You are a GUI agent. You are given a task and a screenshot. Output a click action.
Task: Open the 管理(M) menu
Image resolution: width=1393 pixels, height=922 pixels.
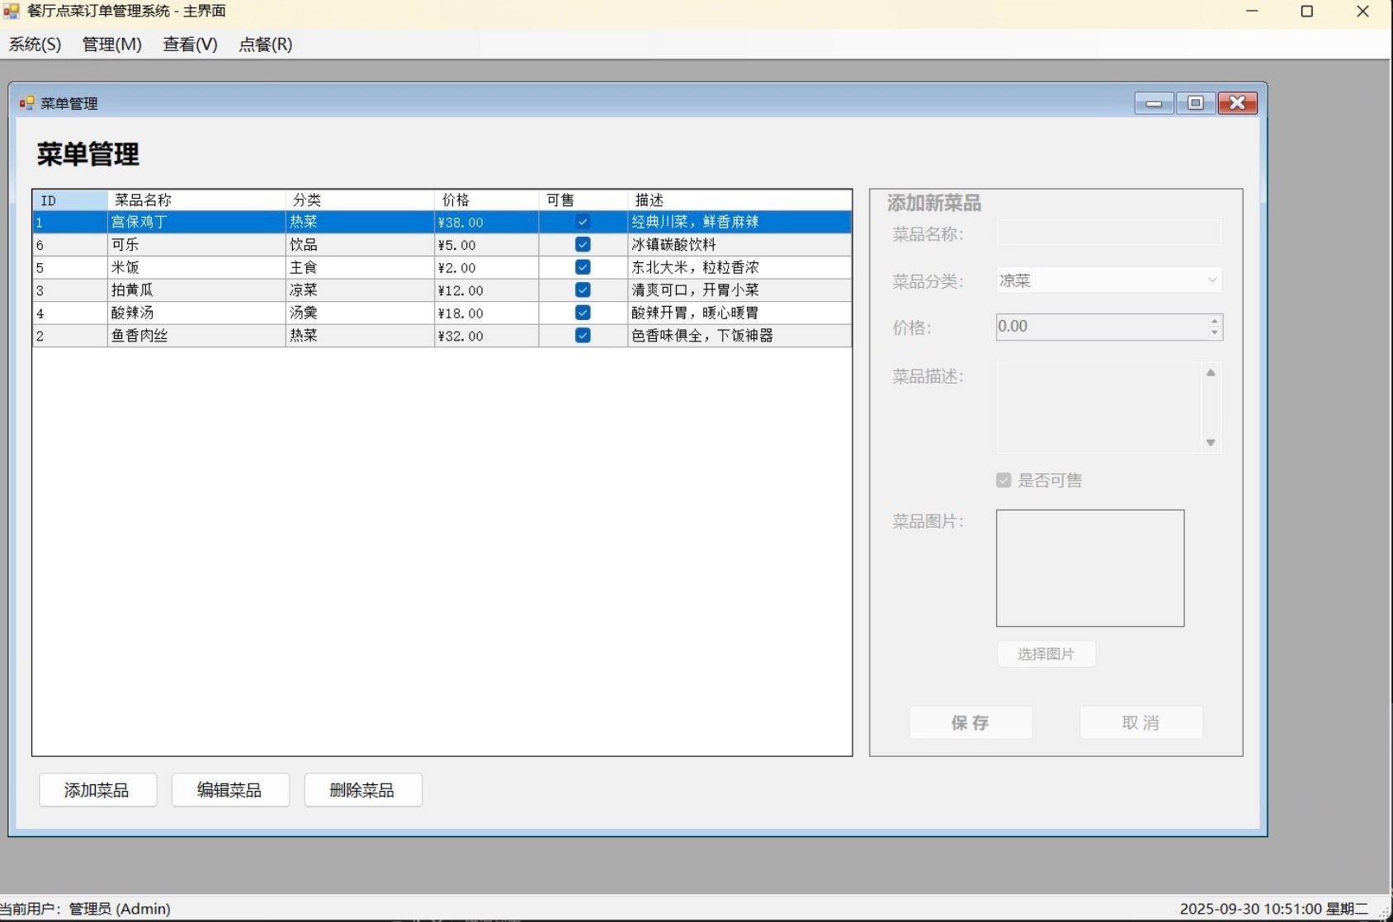point(111,45)
